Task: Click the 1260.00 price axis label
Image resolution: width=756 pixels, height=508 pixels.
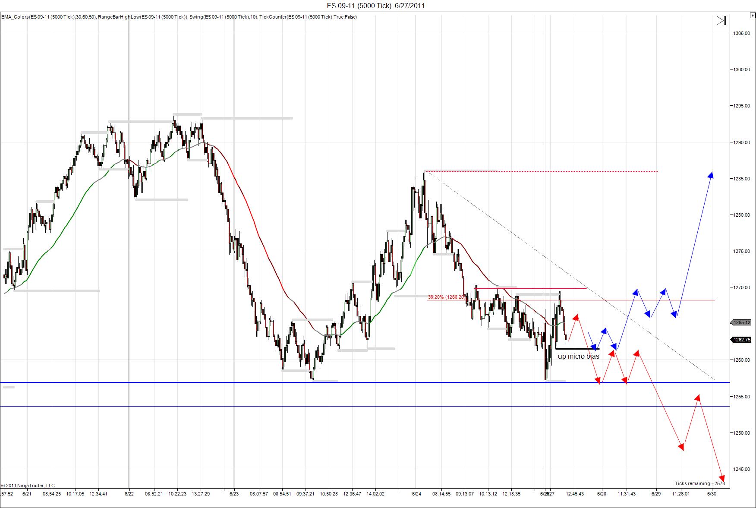Action: (742, 360)
